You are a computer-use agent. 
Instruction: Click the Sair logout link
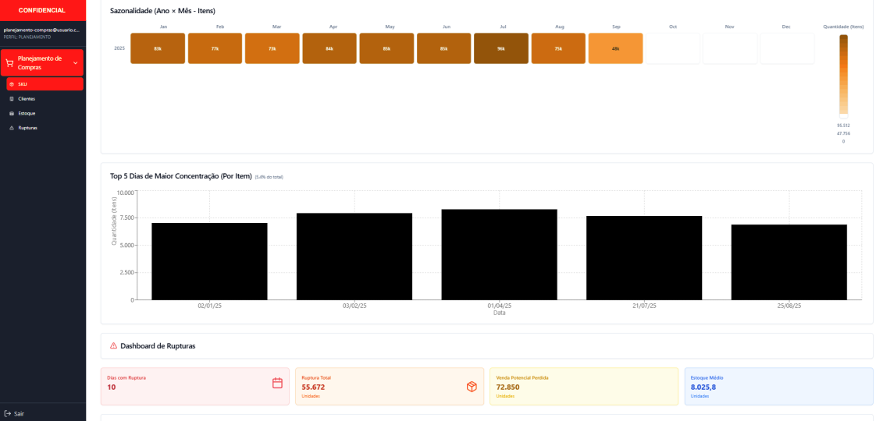[19, 413]
